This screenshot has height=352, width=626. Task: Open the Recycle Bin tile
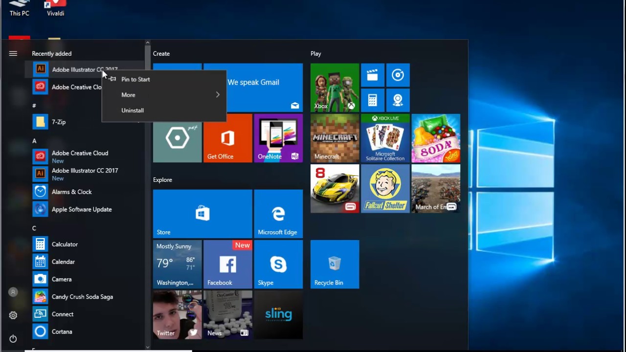click(335, 264)
